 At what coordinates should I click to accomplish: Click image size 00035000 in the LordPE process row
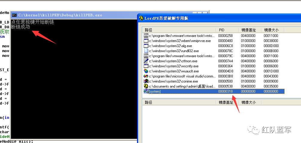(271, 86)
